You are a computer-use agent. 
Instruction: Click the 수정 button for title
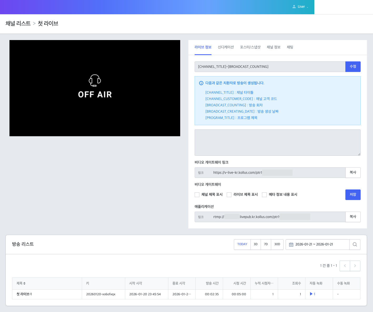[x=353, y=67]
